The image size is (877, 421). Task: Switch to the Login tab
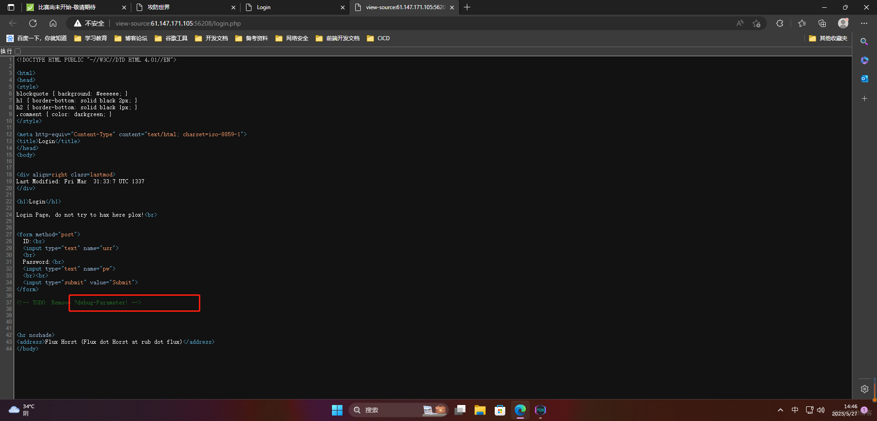tap(294, 7)
